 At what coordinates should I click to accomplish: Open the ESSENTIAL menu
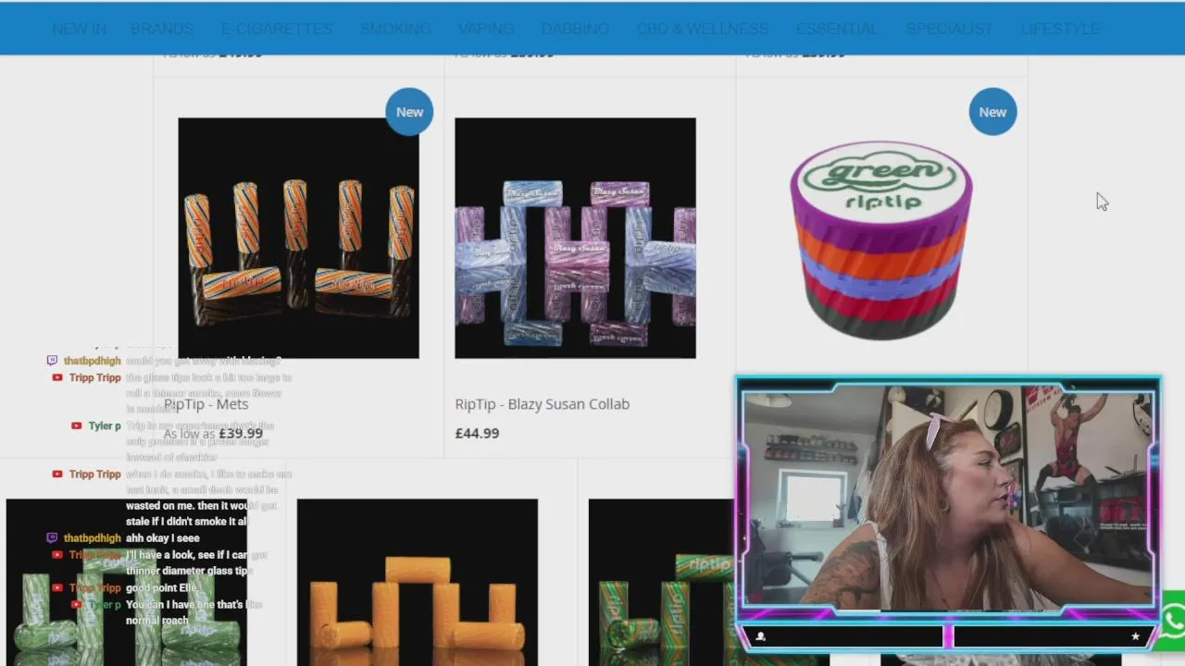(837, 29)
